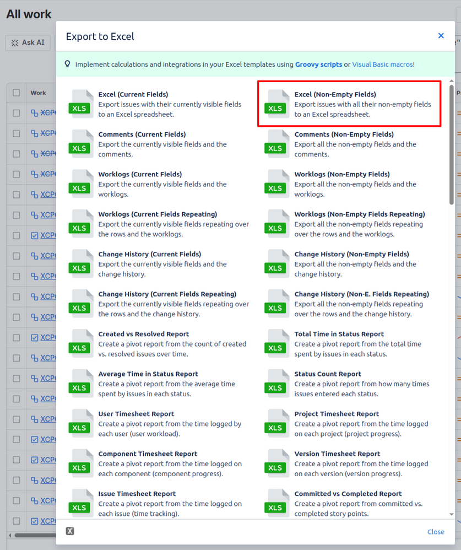Viewport: 461px width, 550px height.
Task: Toggle the select-all checkbox in the work list header
Action: 16,93
